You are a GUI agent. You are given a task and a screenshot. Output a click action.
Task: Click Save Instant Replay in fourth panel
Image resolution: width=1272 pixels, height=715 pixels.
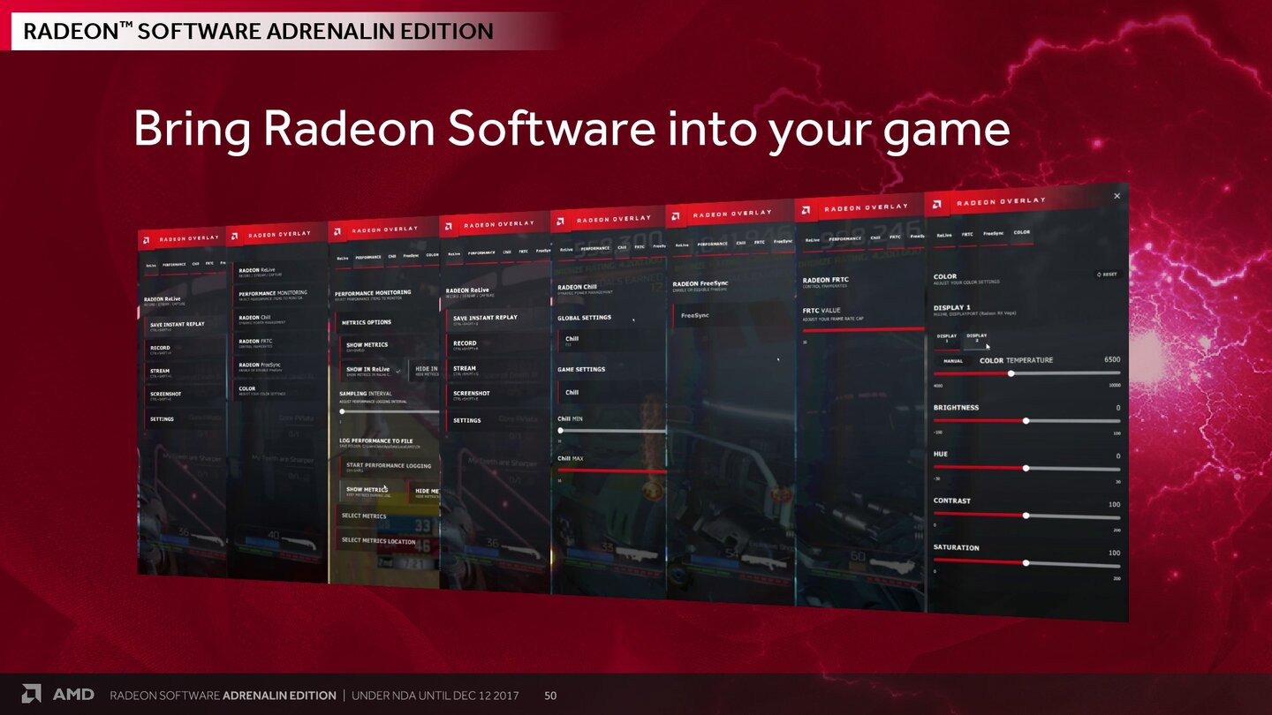[x=497, y=320]
